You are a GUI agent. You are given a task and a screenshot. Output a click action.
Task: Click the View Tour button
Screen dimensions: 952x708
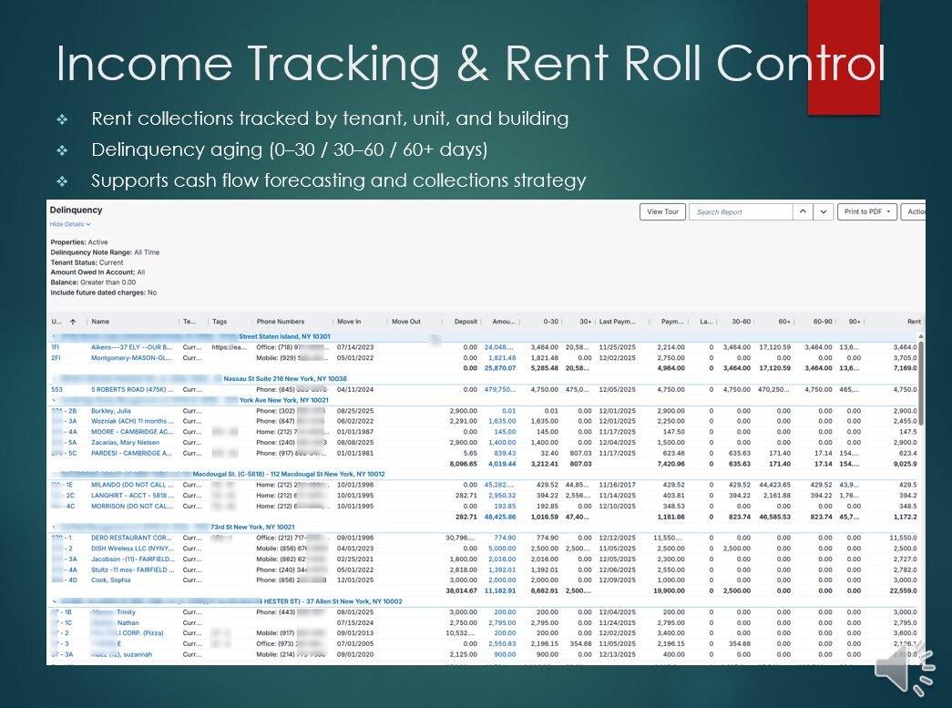point(662,211)
